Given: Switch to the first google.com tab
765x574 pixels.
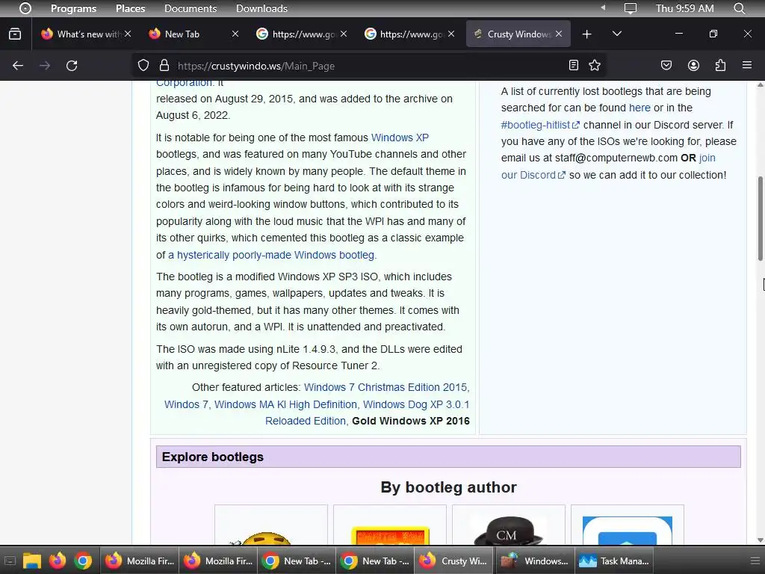Looking at the screenshot, I should (x=301, y=34).
